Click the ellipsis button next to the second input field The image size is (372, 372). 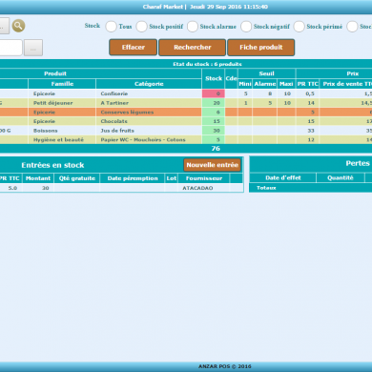click(x=33, y=48)
